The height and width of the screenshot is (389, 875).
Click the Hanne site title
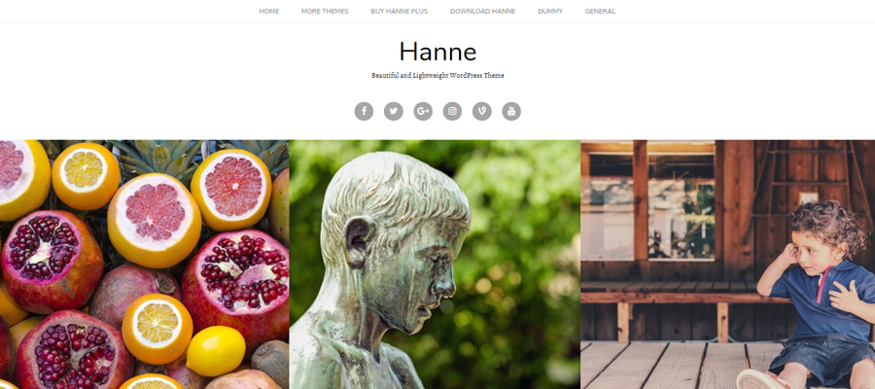point(437,52)
